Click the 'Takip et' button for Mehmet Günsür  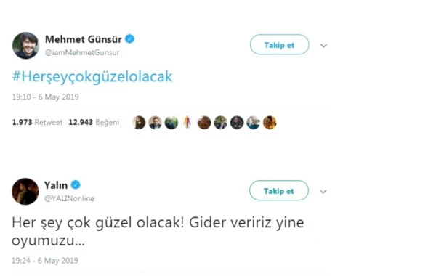pos(280,45)
